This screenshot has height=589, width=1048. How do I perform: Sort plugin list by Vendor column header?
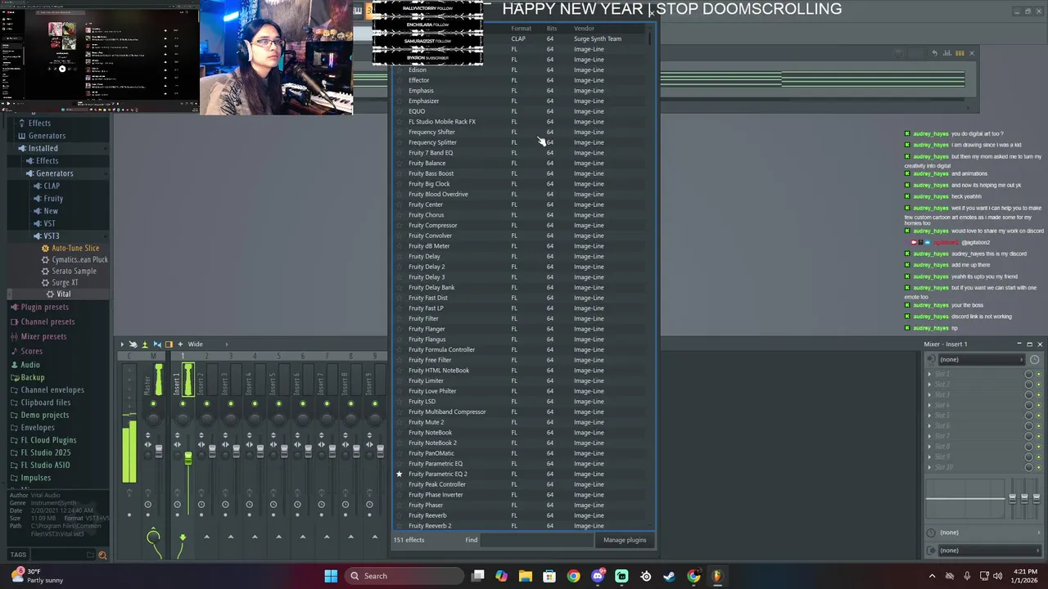[x=584, y=29]
